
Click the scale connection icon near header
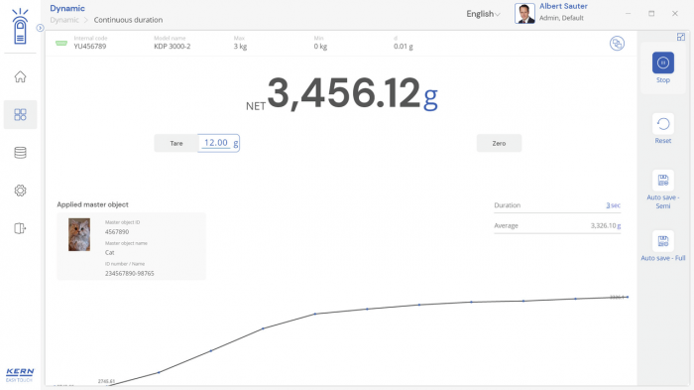point(617,44)
